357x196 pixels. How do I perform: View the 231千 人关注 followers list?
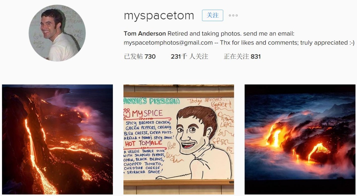coord(189,57)
